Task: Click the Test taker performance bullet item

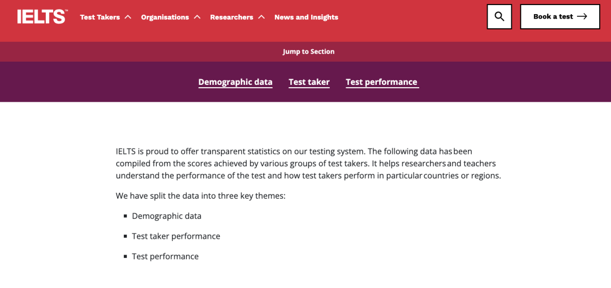Action: point(176,236)
